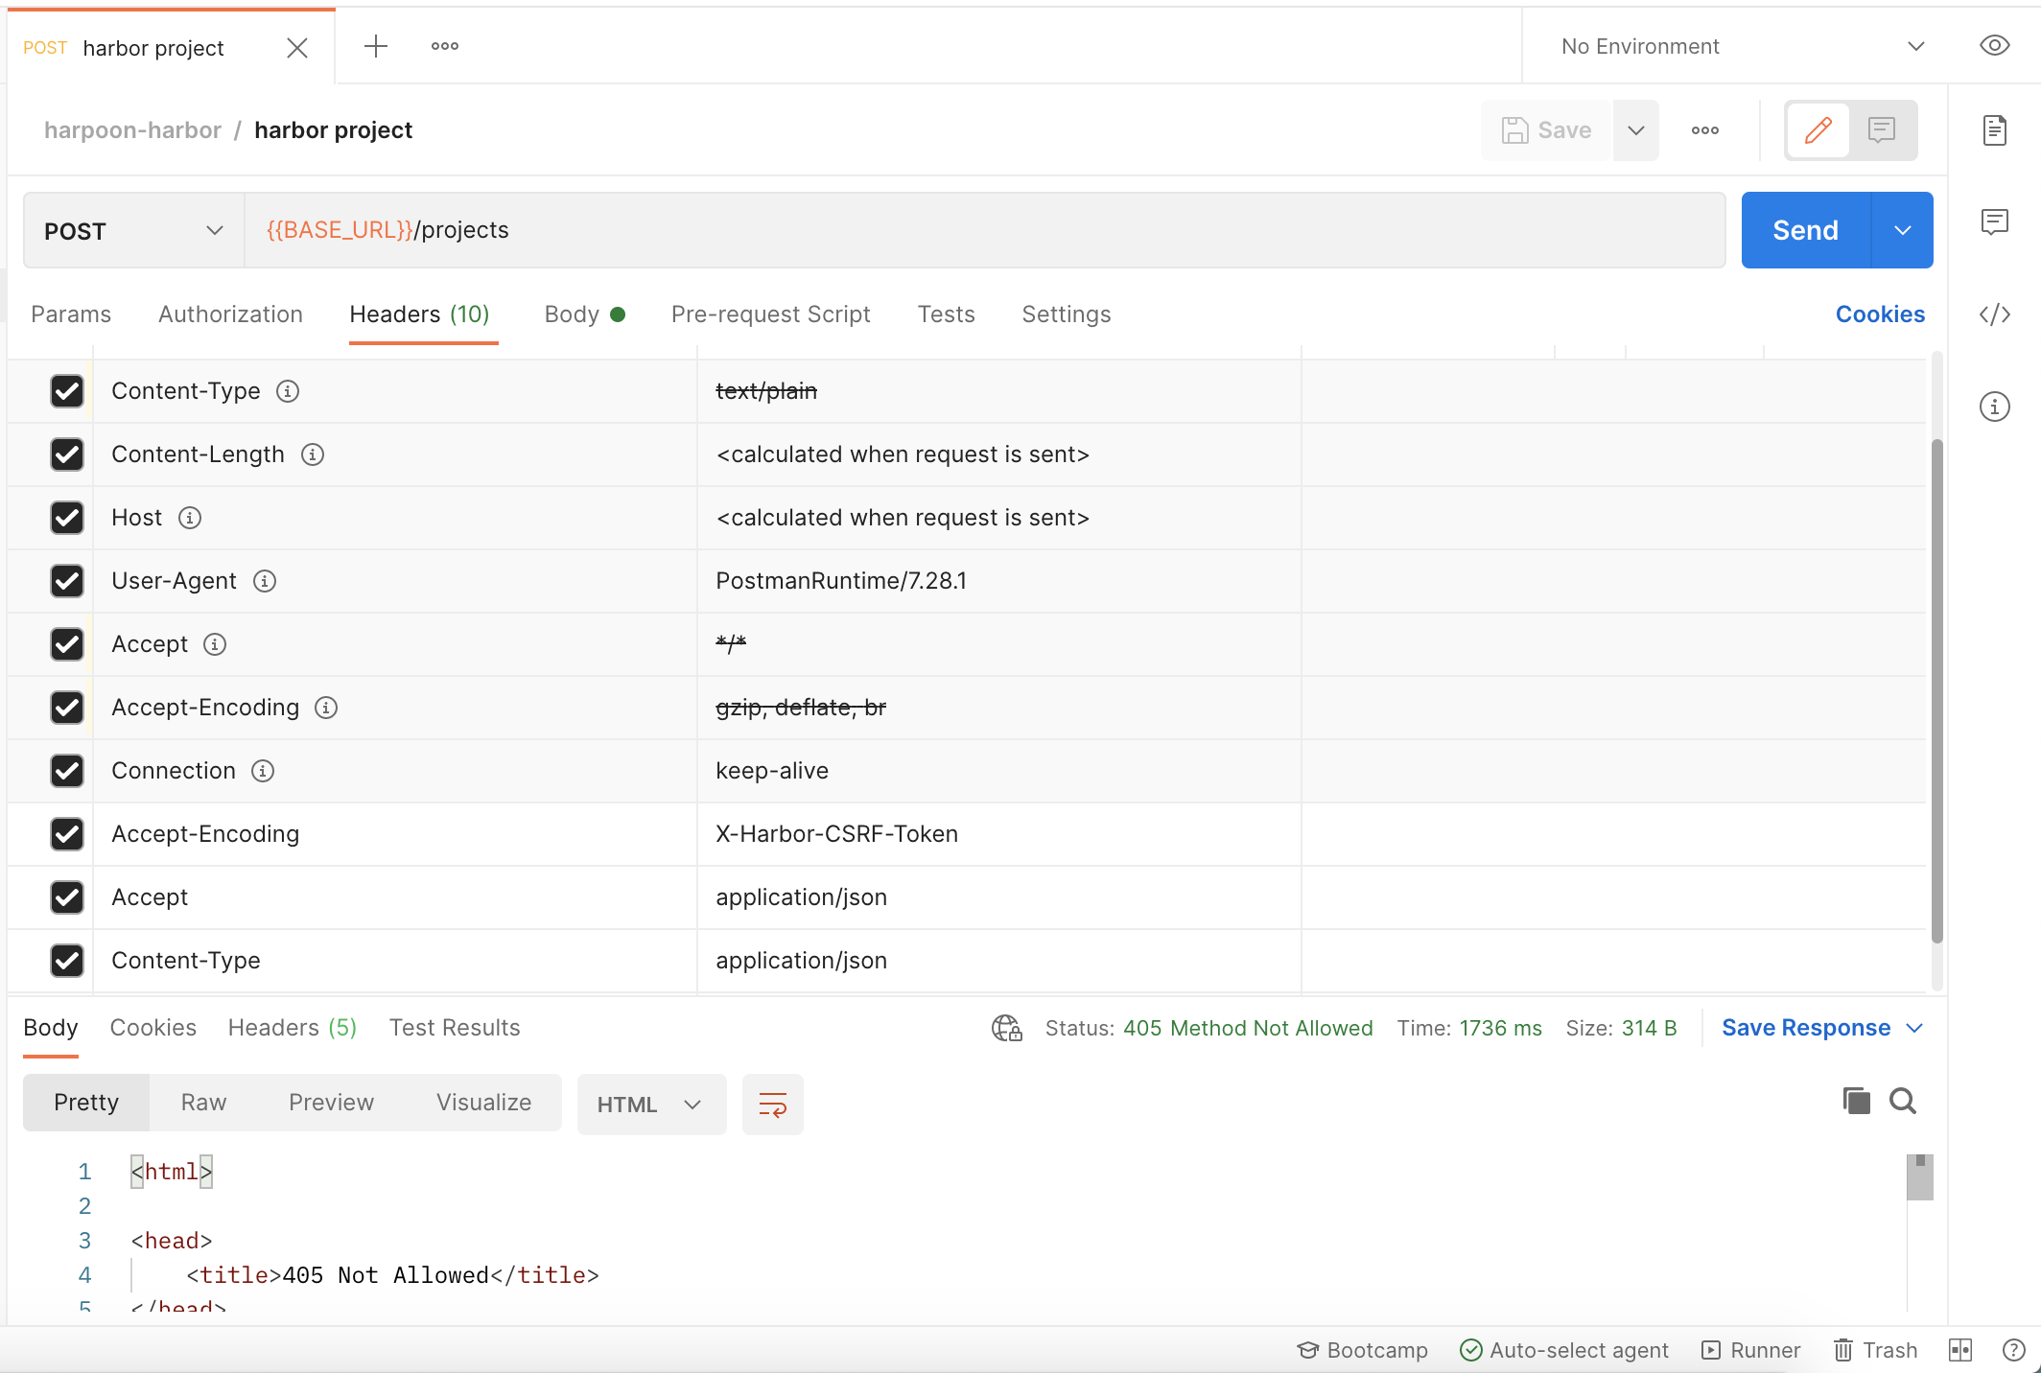Open the comments sidebar icon

[1994, 222]
